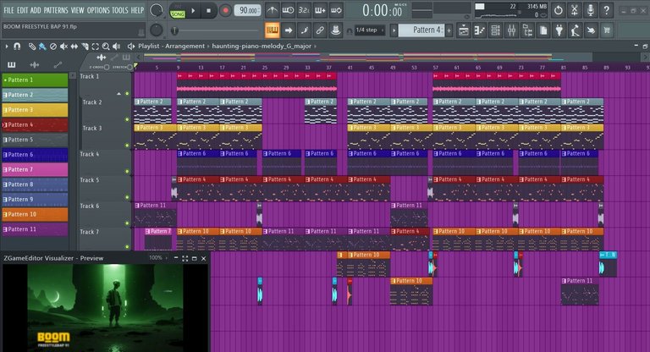Open the Playlist speaker options menu
The image size is (650, 352).
pos(131,46)
